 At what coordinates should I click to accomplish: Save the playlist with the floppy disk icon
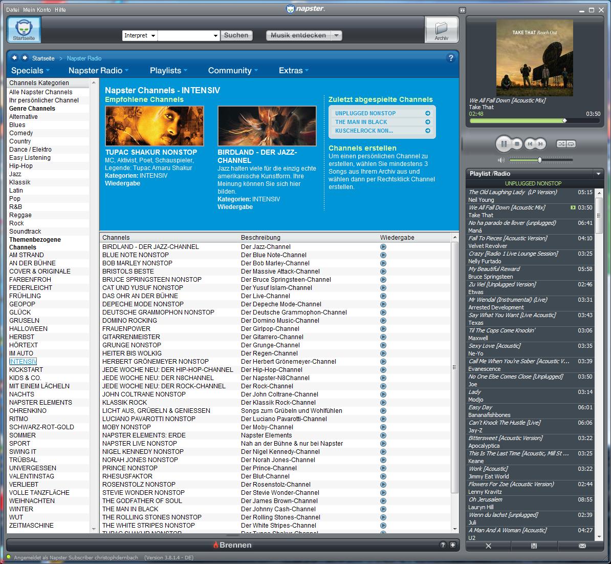tap(534, 546)
